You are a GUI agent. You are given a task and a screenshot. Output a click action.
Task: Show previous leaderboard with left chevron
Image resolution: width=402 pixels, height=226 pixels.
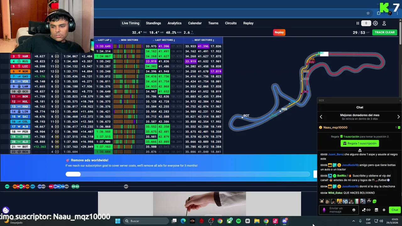[x=321, y=117]
